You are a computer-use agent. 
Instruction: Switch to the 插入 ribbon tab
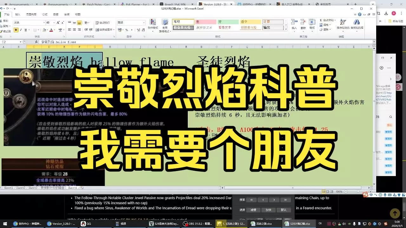tap(17, 14)
